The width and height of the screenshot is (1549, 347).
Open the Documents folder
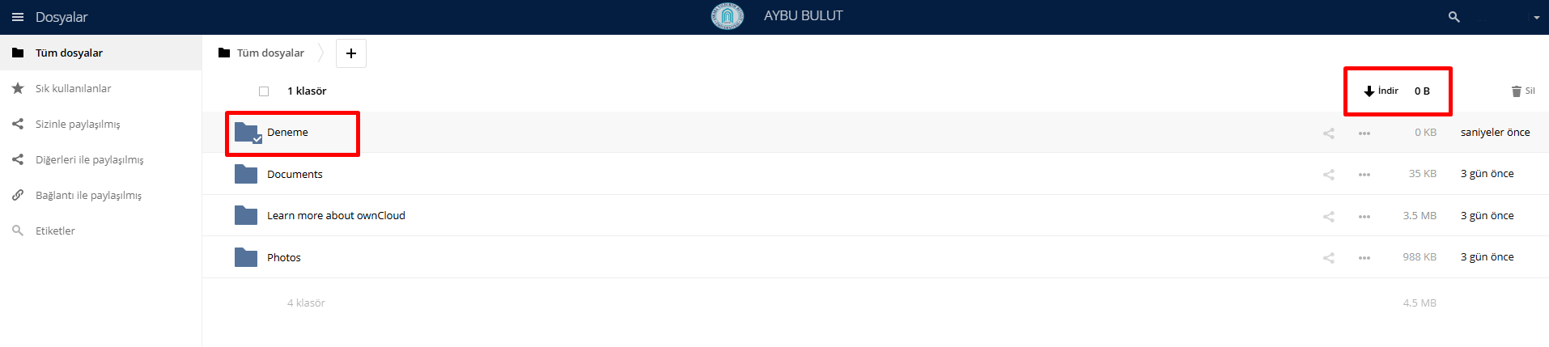(x=295, y=174)
